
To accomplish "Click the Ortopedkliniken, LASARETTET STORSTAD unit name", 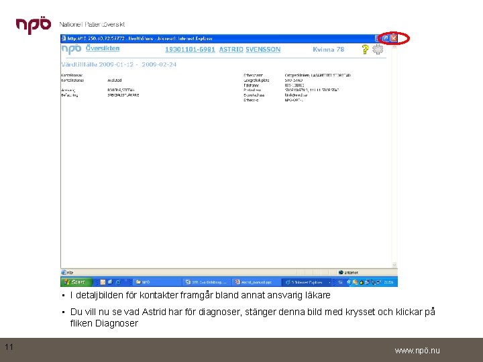I will click(317, 75).
